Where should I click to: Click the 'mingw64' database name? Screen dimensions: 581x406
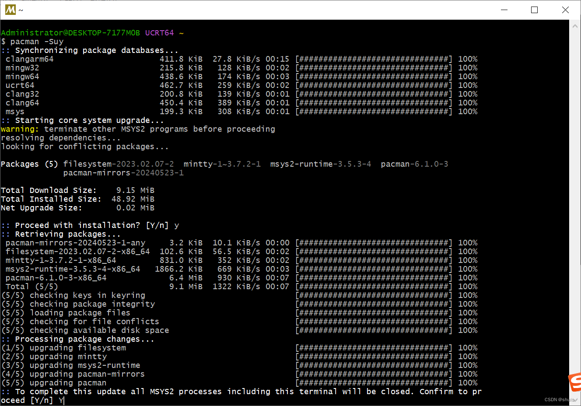22,77
